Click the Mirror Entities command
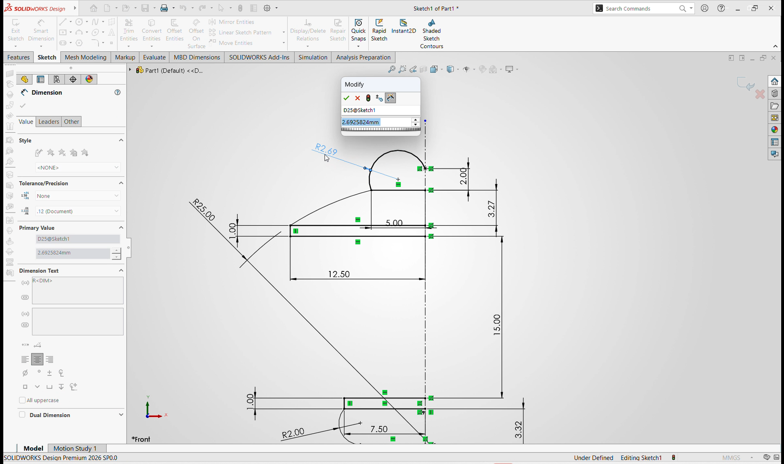784x464 pixels. (231, 22)
